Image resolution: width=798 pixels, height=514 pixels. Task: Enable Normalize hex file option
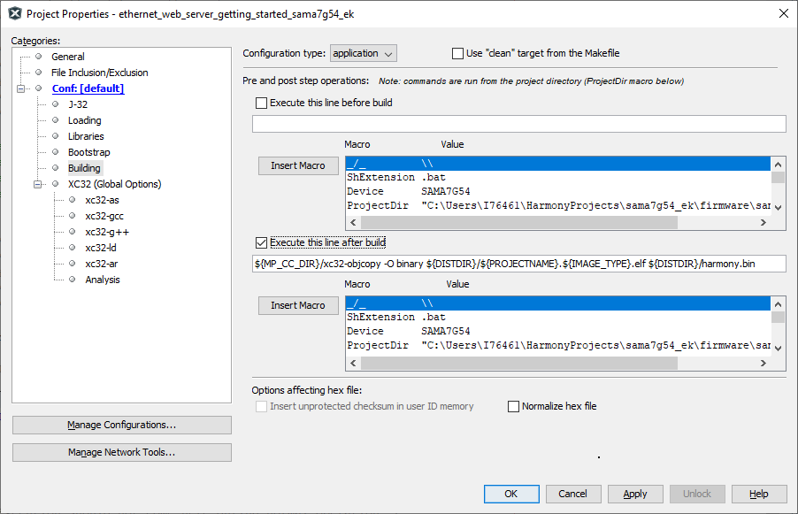[x=513, y=406]
